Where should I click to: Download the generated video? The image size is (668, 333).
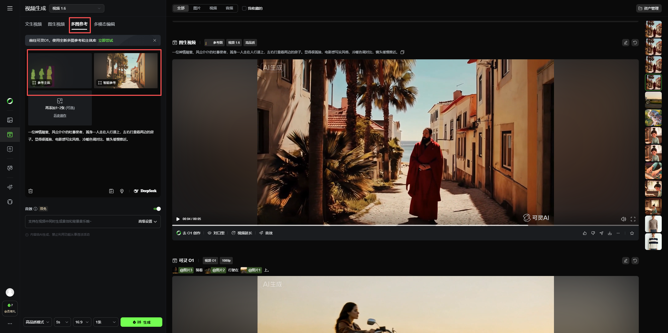click(610, 233)
